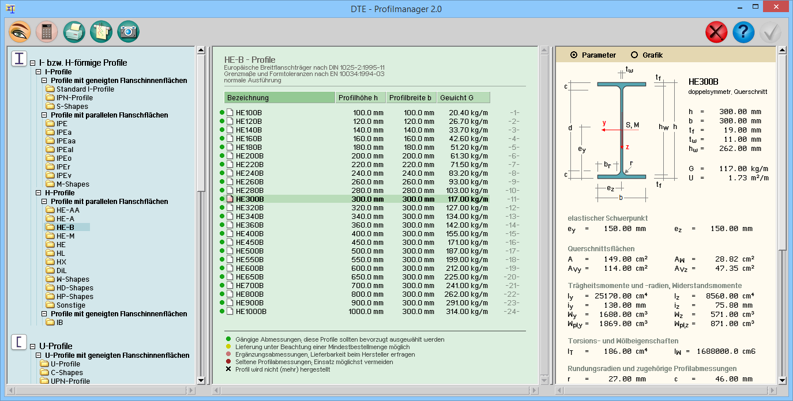
Task: Collapse the H-Profile tree node
Action: [x=39, y=193]
